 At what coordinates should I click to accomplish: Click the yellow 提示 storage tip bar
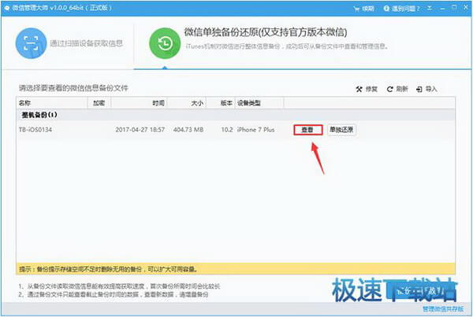236,269
